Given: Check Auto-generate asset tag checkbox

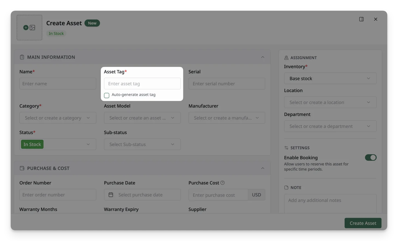Looking at the screenshot, I should 107,95.
